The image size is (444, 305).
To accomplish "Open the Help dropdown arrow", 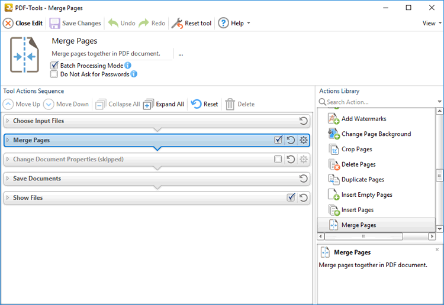I will pos(249,24).
